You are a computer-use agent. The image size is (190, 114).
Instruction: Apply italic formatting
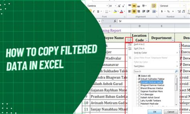(94, 11)
